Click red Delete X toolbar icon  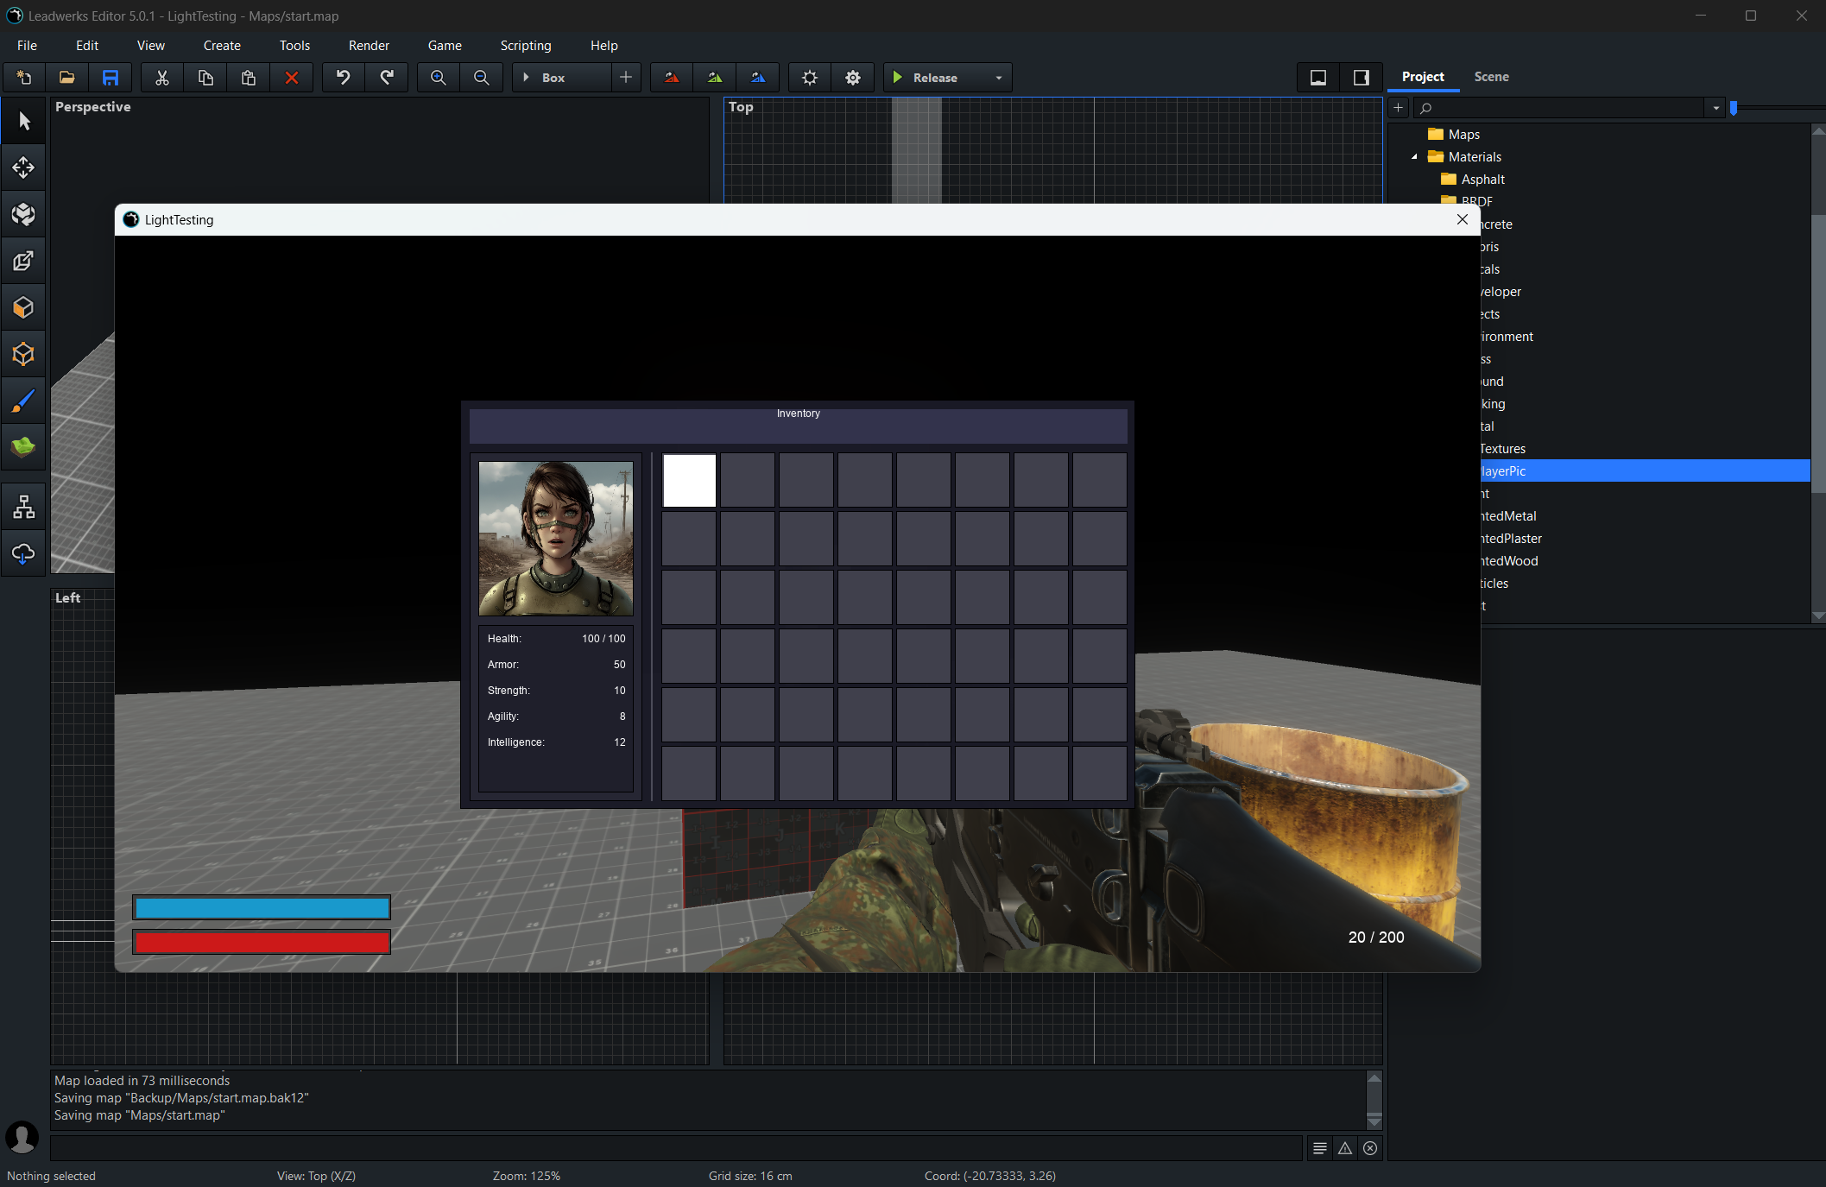[x=292, y=78]
